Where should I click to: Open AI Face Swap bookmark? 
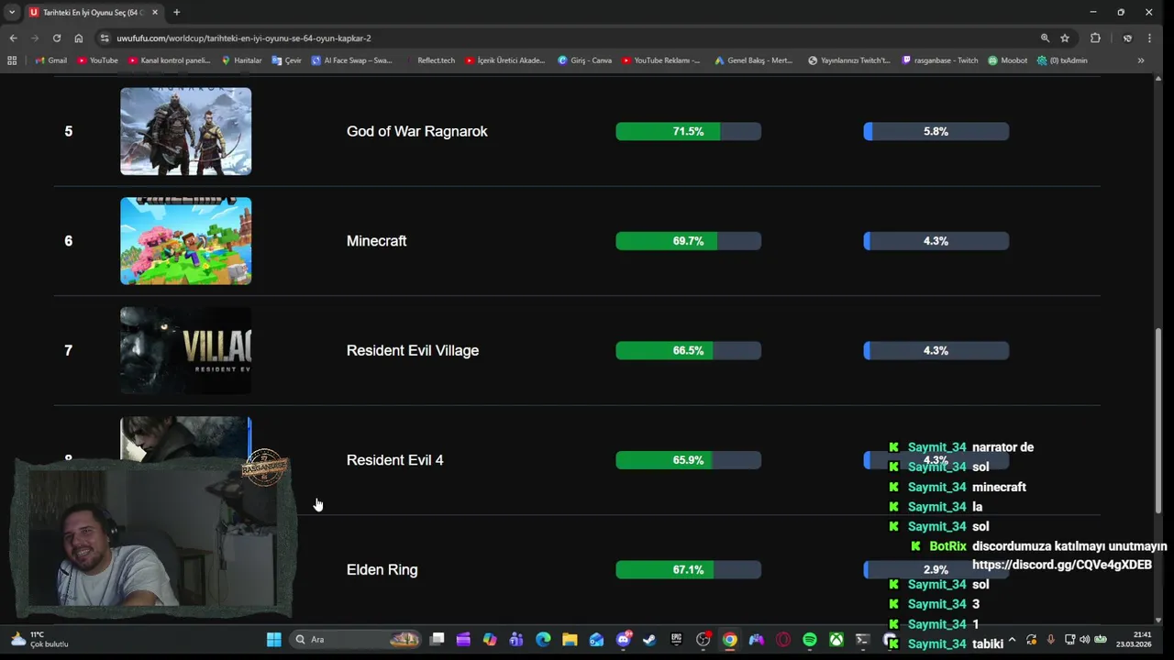tap(352, 60)
